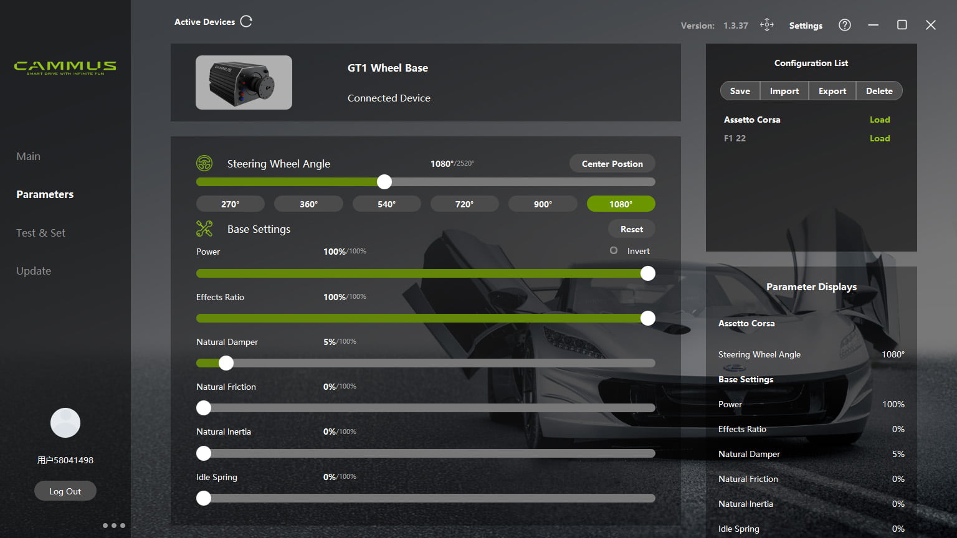The image size is (957, 538).
Task: Click the move window crosshair icon
Action: click(767, 25)
